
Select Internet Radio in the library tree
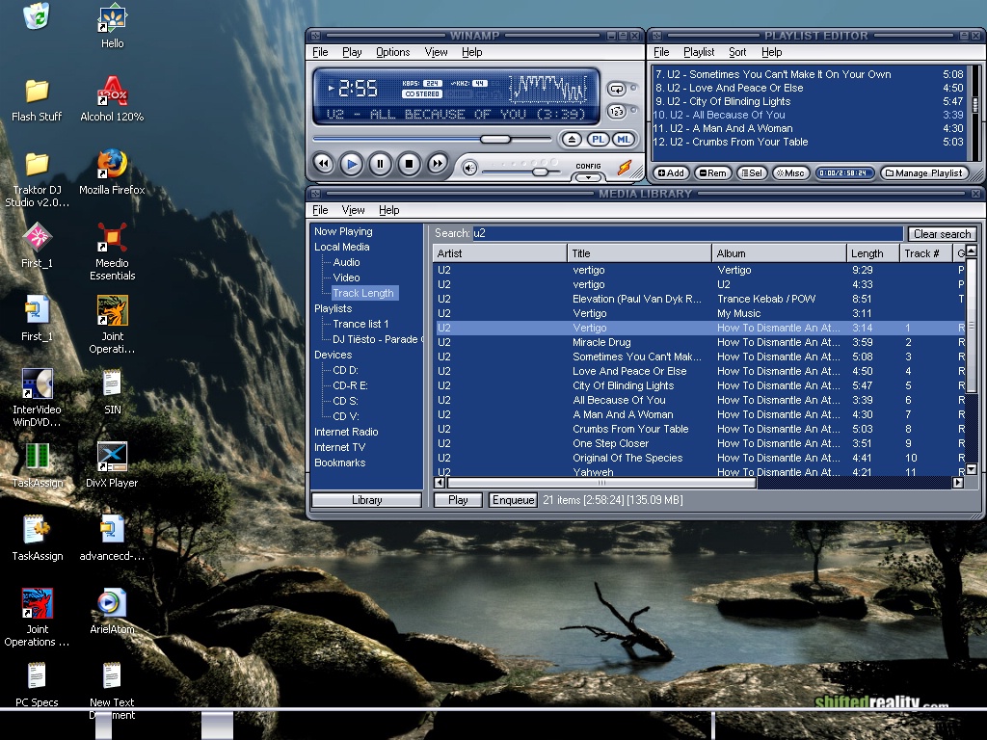346,432
